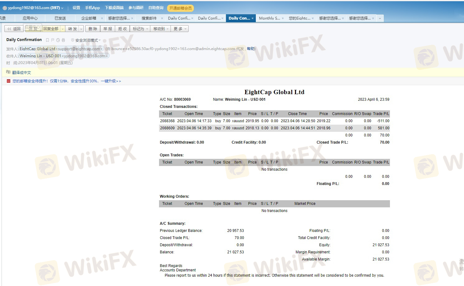
Task: Click the shield icon of 安全浏览模式
Action: tap(73, 40)
